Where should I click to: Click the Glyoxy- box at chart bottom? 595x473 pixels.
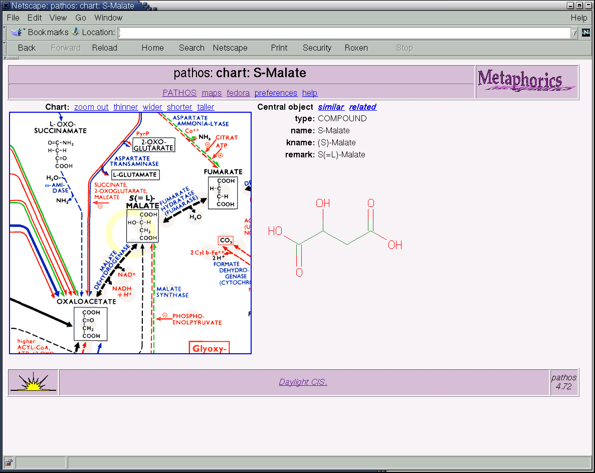pyautogui.click(x=209, y=347)
